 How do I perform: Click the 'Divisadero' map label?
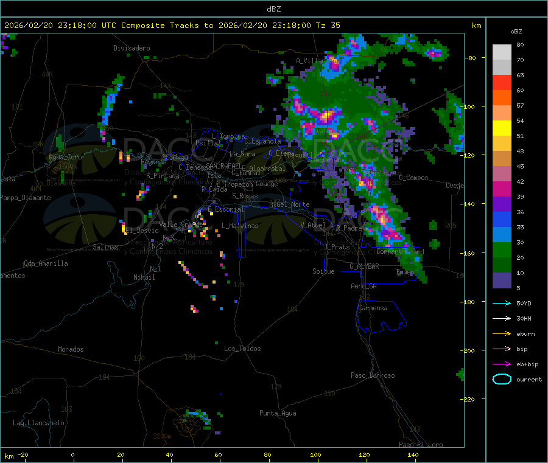132,48
